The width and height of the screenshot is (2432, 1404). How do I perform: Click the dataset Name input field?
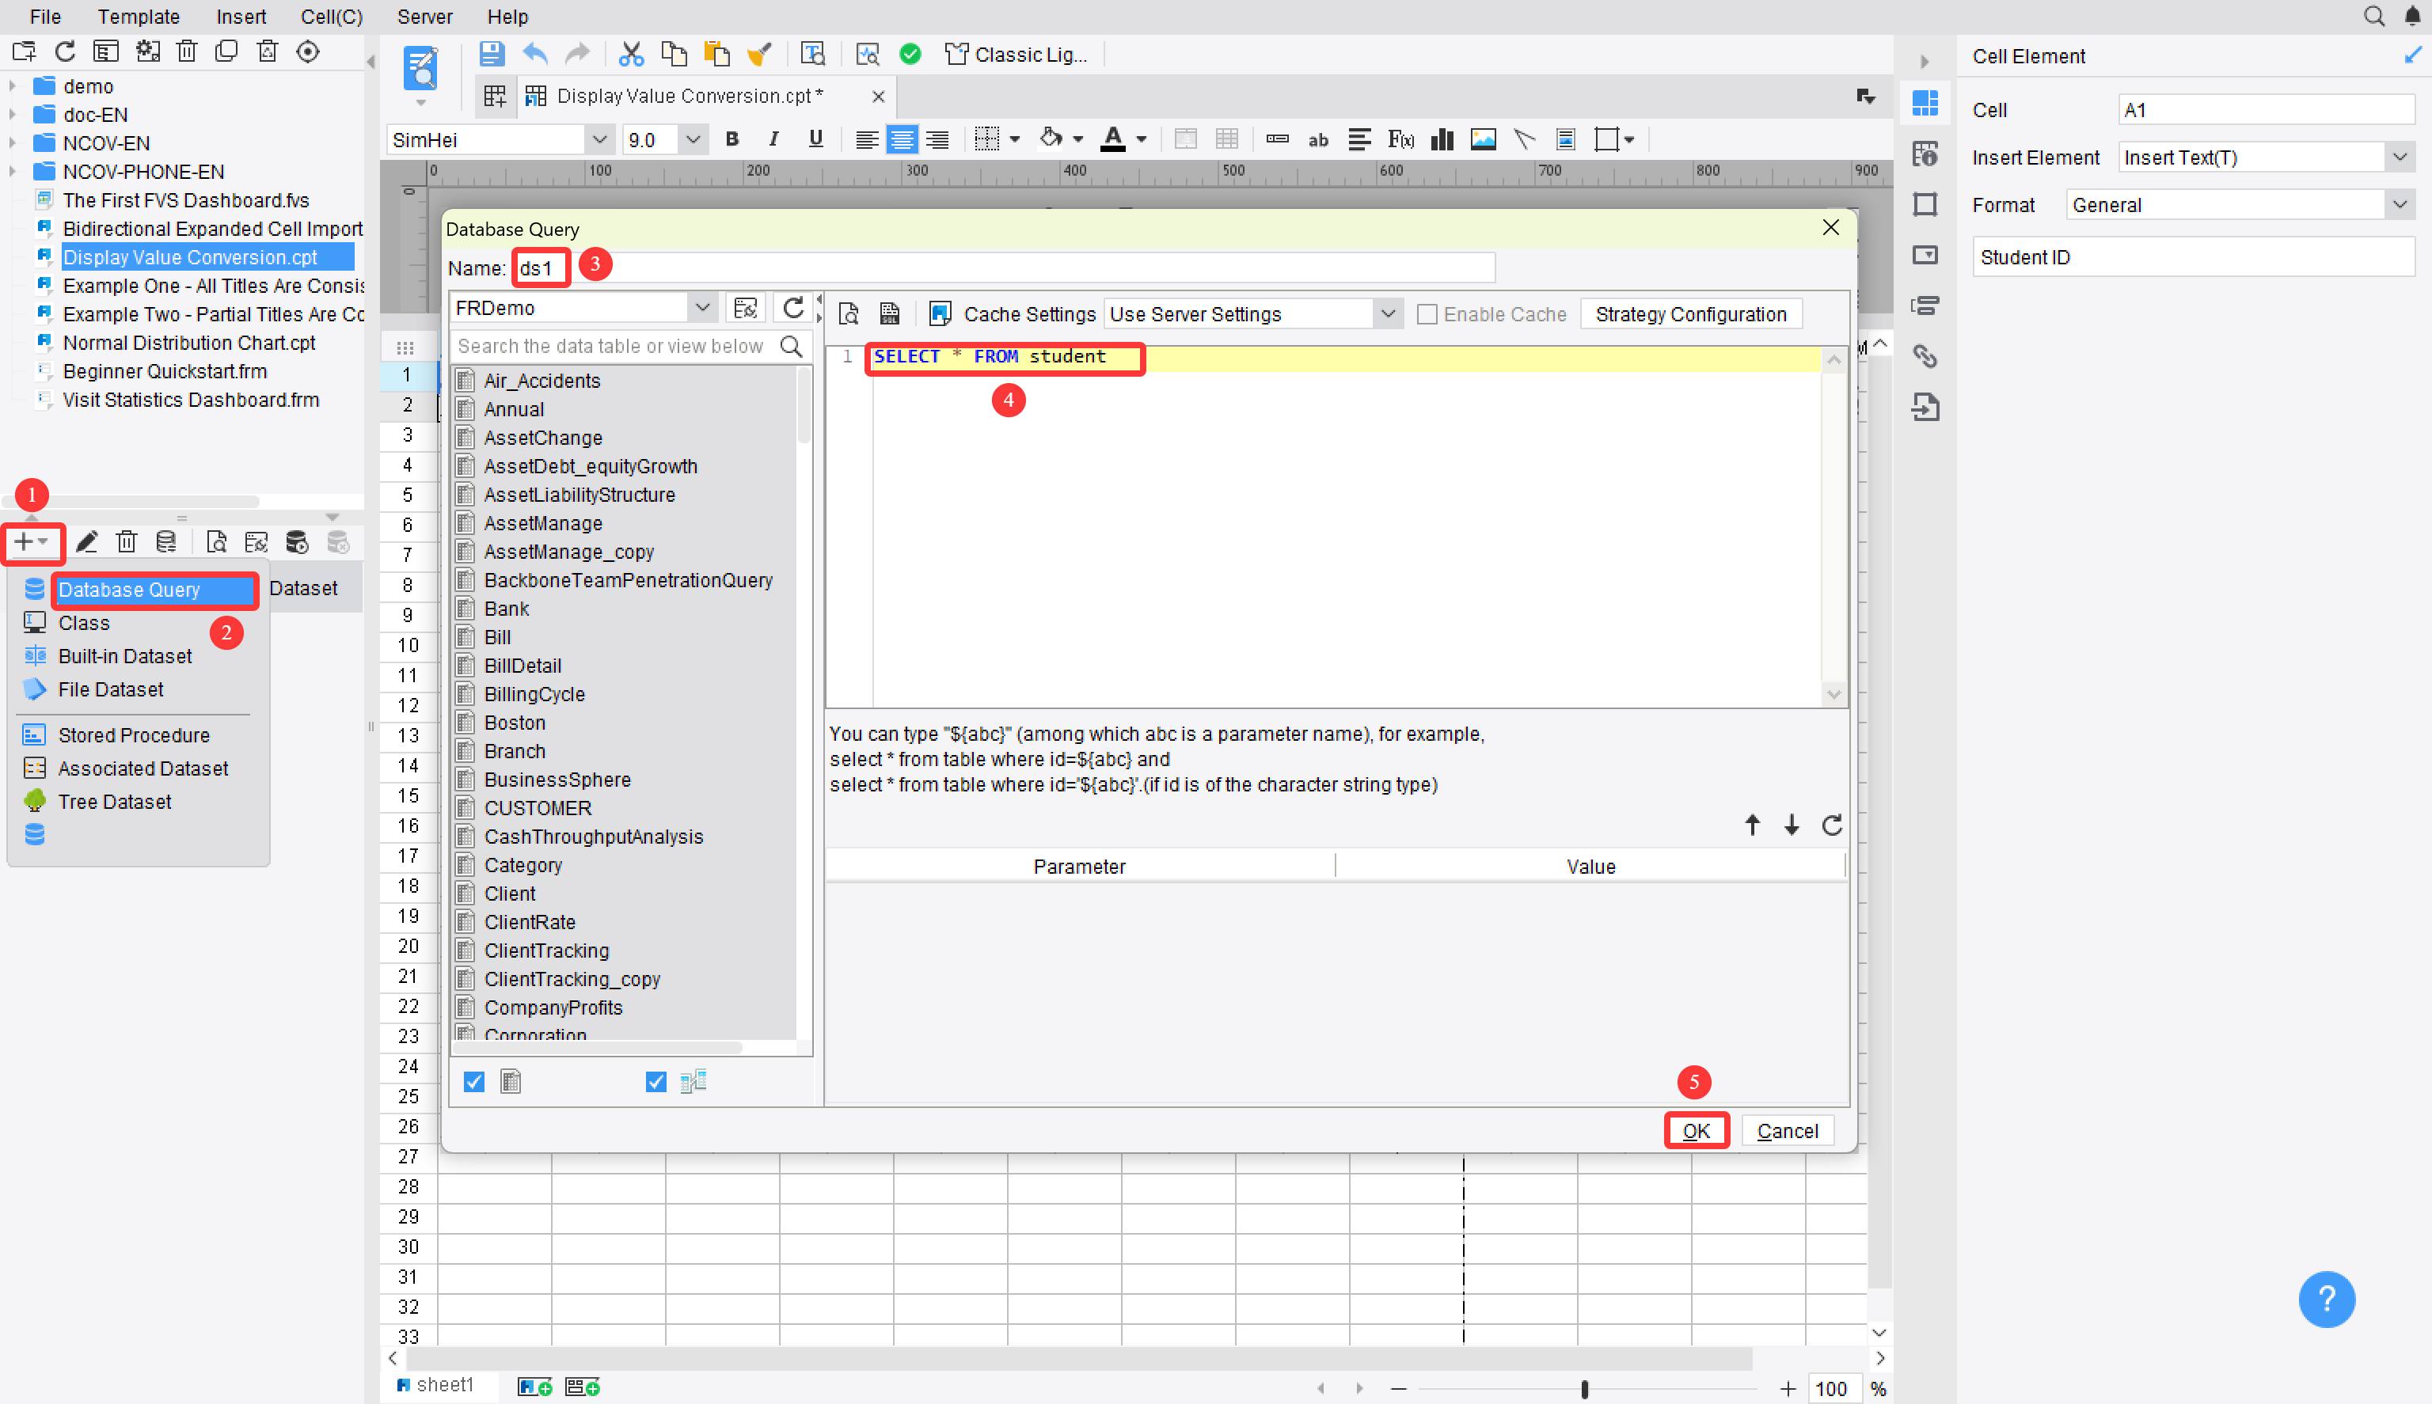[1003, 267]
